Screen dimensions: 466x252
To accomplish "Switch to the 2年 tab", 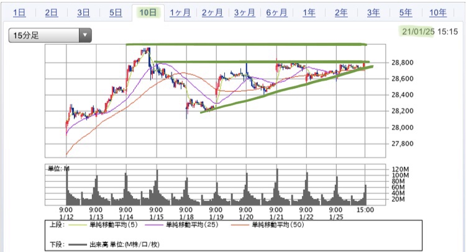I will click(x=340, y=13).
